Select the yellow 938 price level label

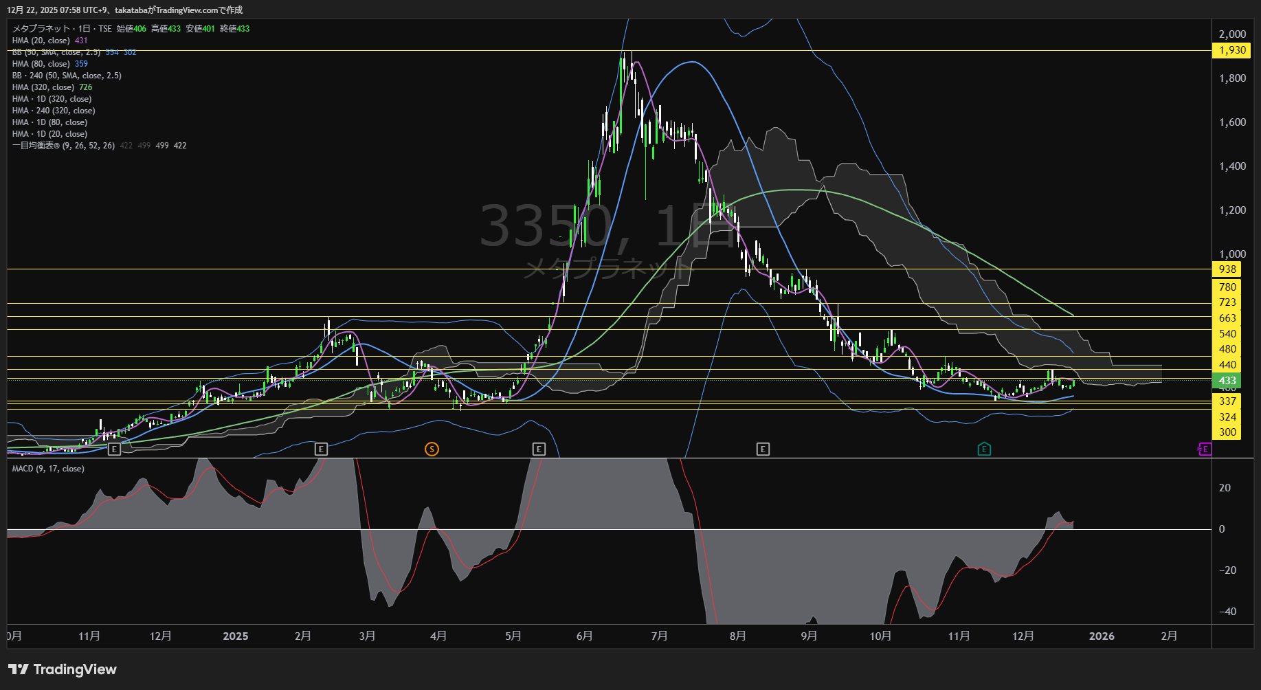coord(1227,269)
